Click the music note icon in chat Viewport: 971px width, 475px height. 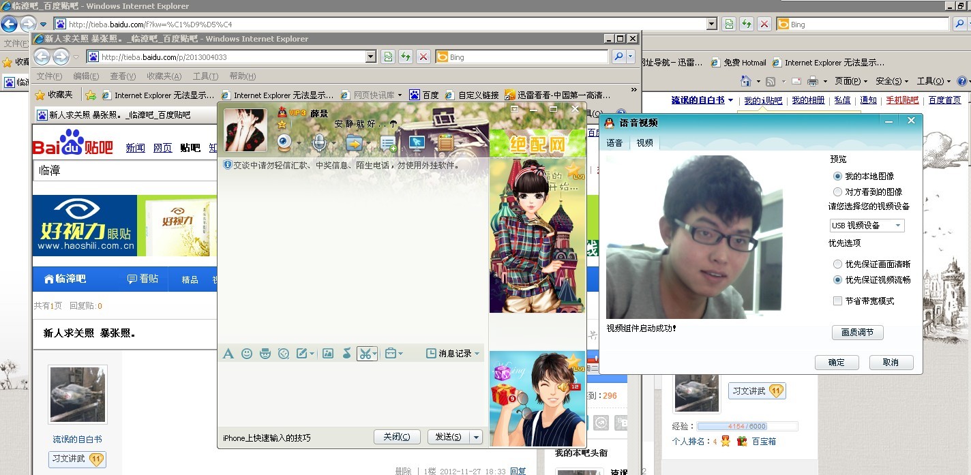pyautogui.click(x=346, y=354)
